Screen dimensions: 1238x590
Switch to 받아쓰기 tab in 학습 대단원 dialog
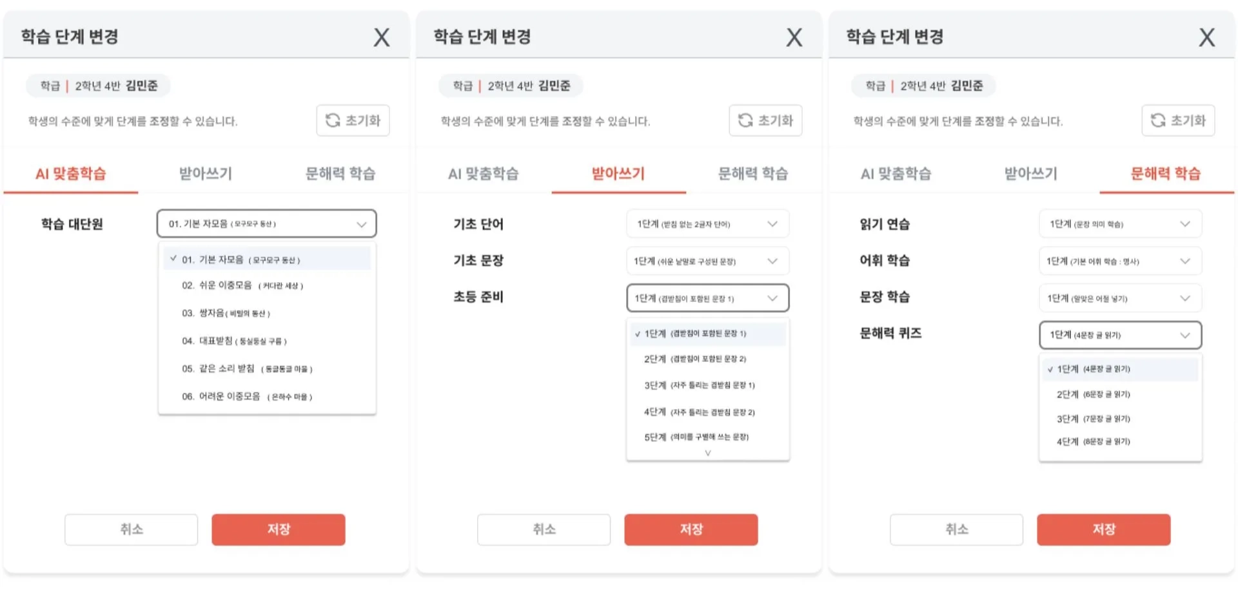[x=206, y=173]
